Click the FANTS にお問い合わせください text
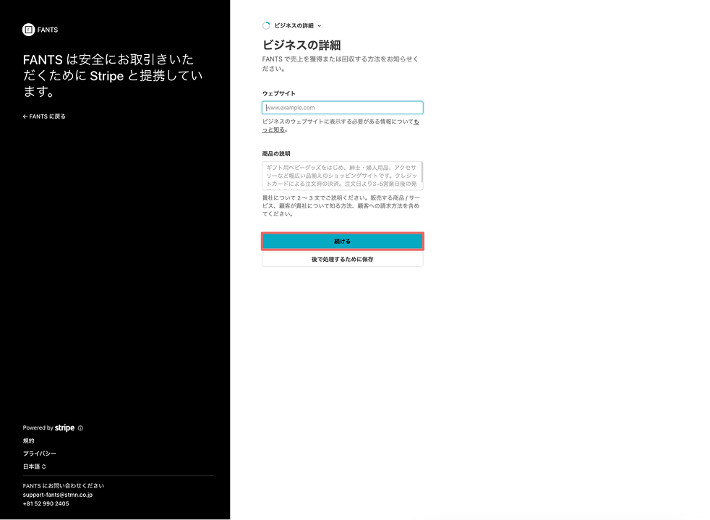Image resolution: width=710 pixels, height=520 pixels. 64,485
